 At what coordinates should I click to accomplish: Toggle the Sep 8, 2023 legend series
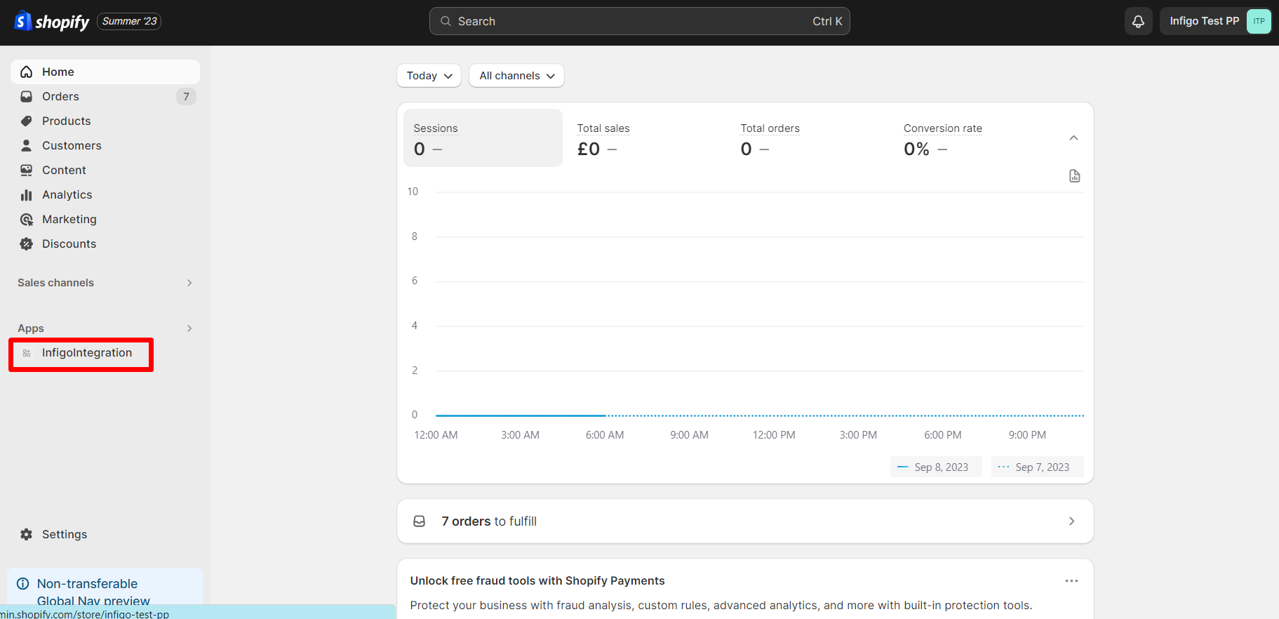(x=936, y=467)
